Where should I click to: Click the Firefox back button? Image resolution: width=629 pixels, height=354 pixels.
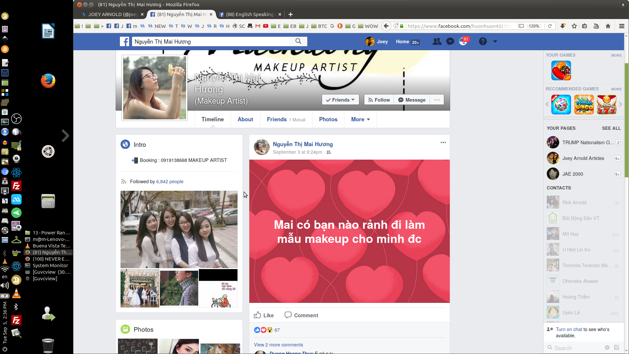pyautogui.click(x=386, y=26)
